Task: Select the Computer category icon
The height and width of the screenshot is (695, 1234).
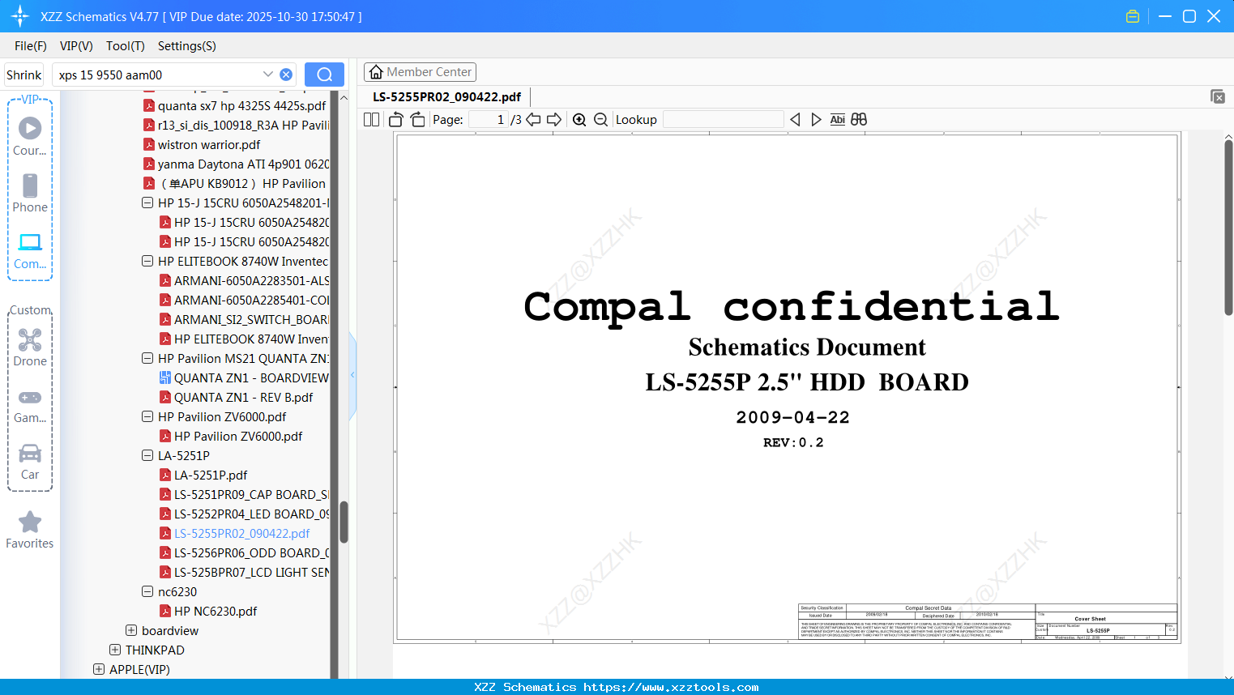Action: (30, 249)
